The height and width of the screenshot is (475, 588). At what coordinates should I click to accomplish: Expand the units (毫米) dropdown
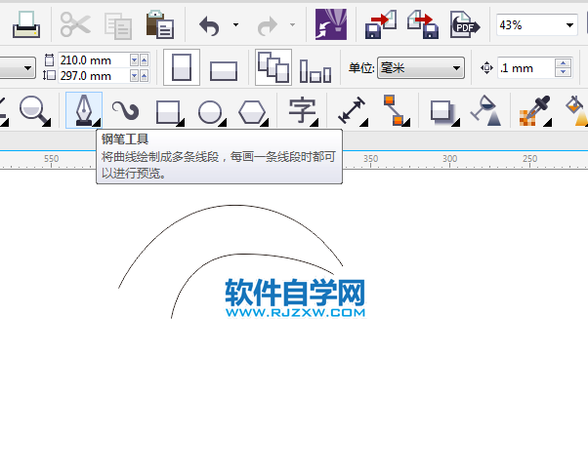pos(455,68)
